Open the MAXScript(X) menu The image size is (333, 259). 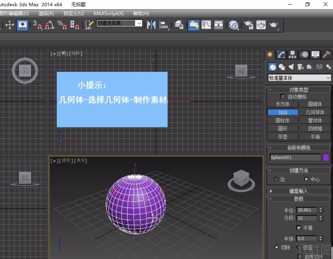pyautogui.click(x=109, y=13)
